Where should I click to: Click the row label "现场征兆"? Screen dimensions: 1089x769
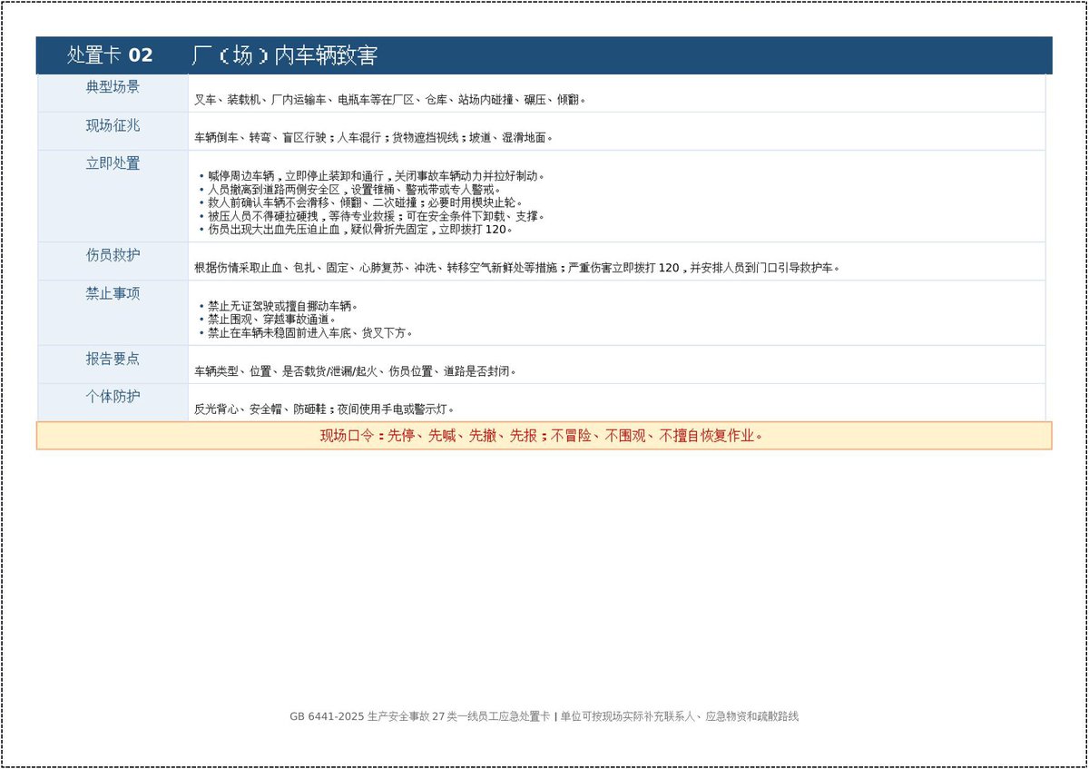click(x=113, y=125)
